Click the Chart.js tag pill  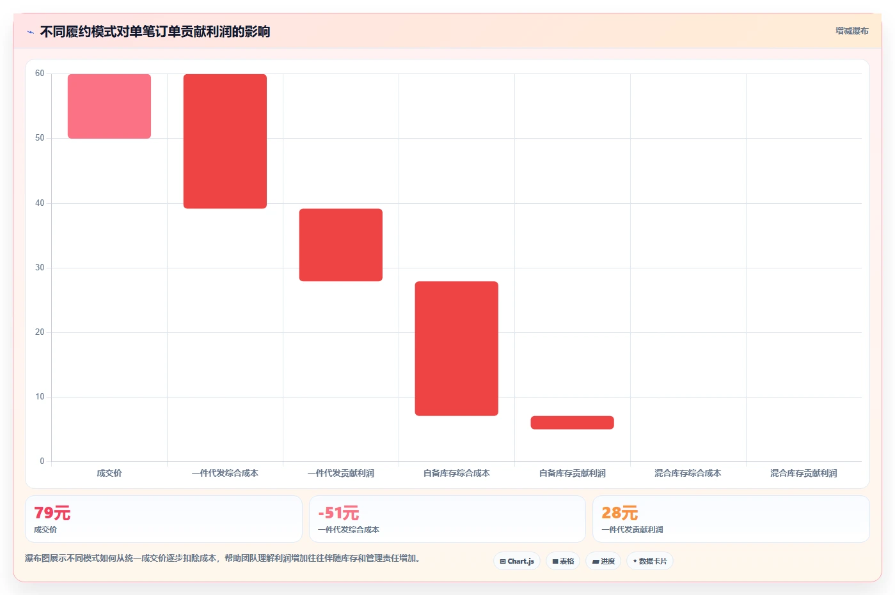click(x=517, y=561)
